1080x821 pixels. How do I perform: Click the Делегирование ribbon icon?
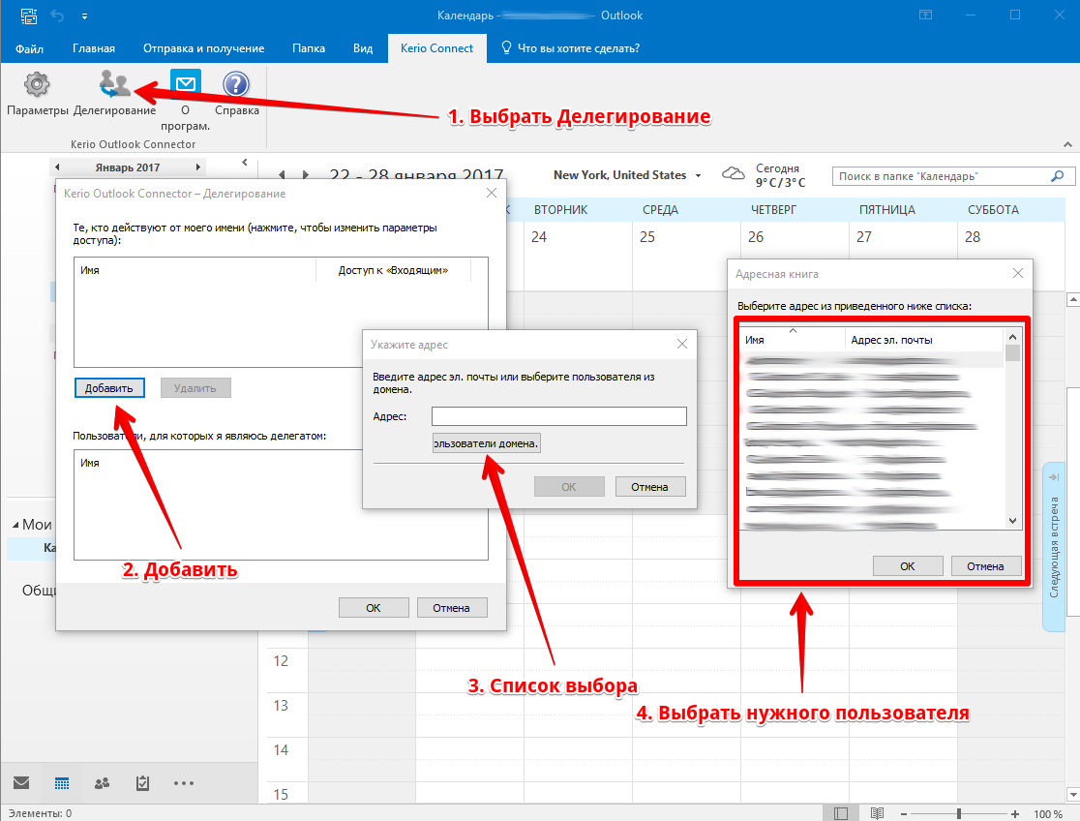(x=114, y=86)
